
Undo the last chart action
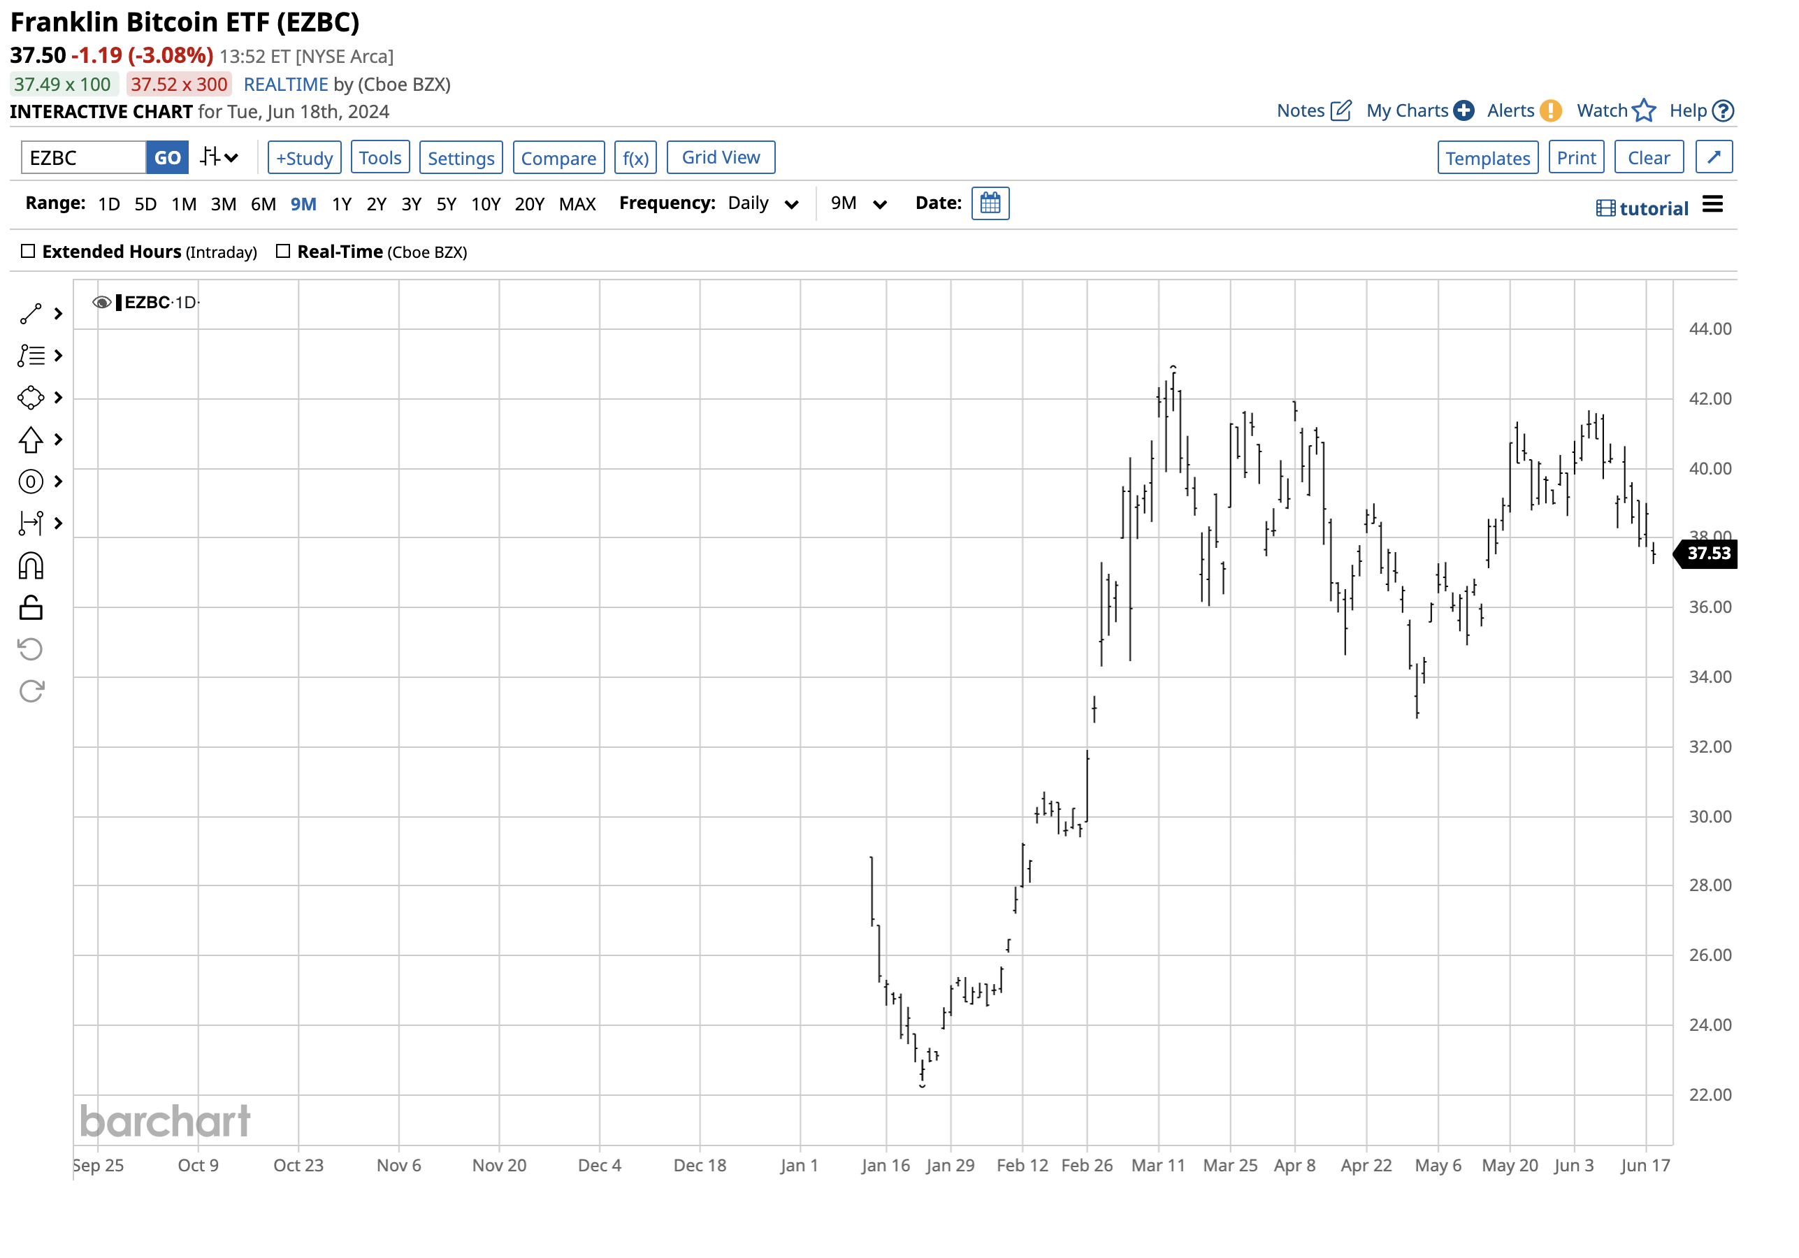(31, 648)
